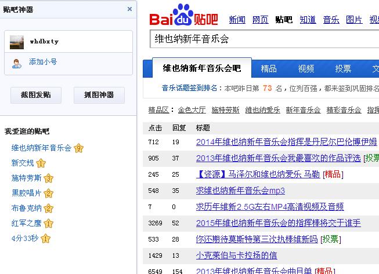Image resolution: width=379 pixels, height=274 pixels.
Task: Click the 标题 column header
Action: (x=203, y=128)
